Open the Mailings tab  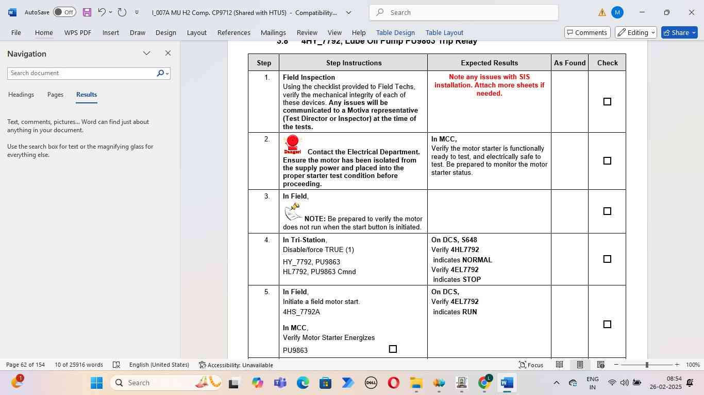click(273, 32)
